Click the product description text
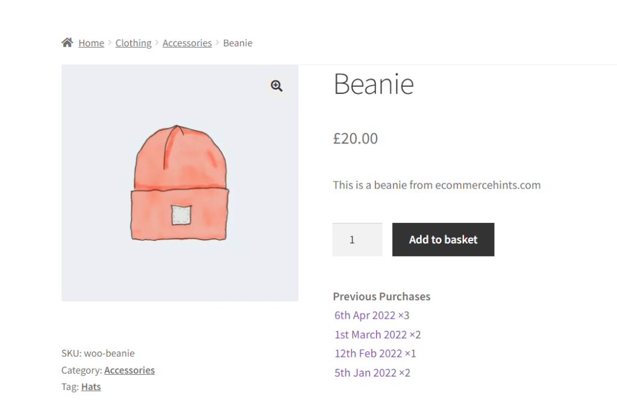The image size is (617, 417). click(x=436, y=185)
